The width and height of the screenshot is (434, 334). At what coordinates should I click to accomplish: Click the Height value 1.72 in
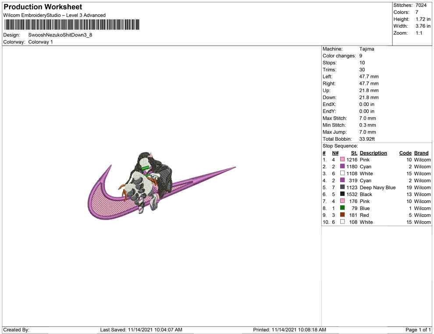click(x=423, y=19)
